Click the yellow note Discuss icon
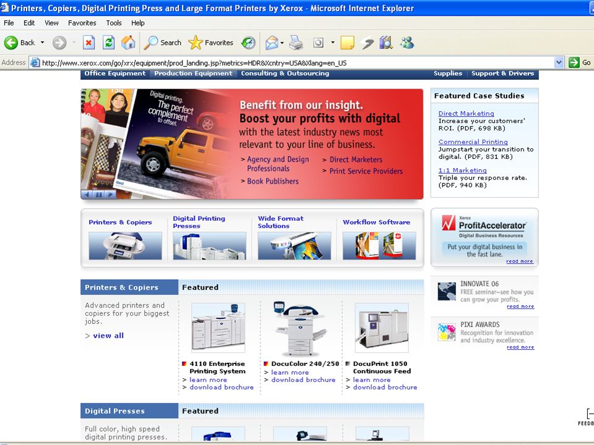 pos(347,43)
